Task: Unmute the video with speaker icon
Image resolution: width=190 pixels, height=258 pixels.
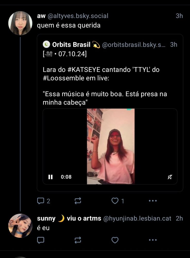Action: click(170, 177)
